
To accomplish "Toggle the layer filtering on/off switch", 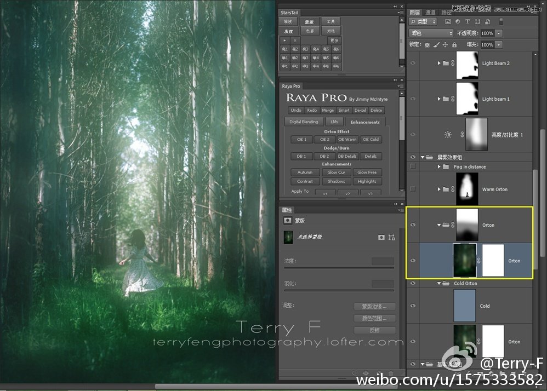I will point(501,21).
